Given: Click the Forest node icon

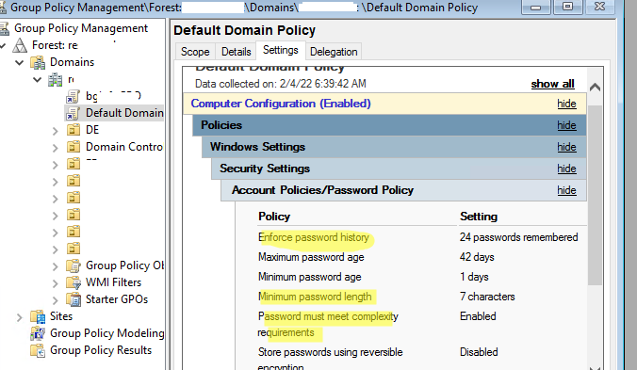Looking at the screenshot, I should (x=20, y=45).
